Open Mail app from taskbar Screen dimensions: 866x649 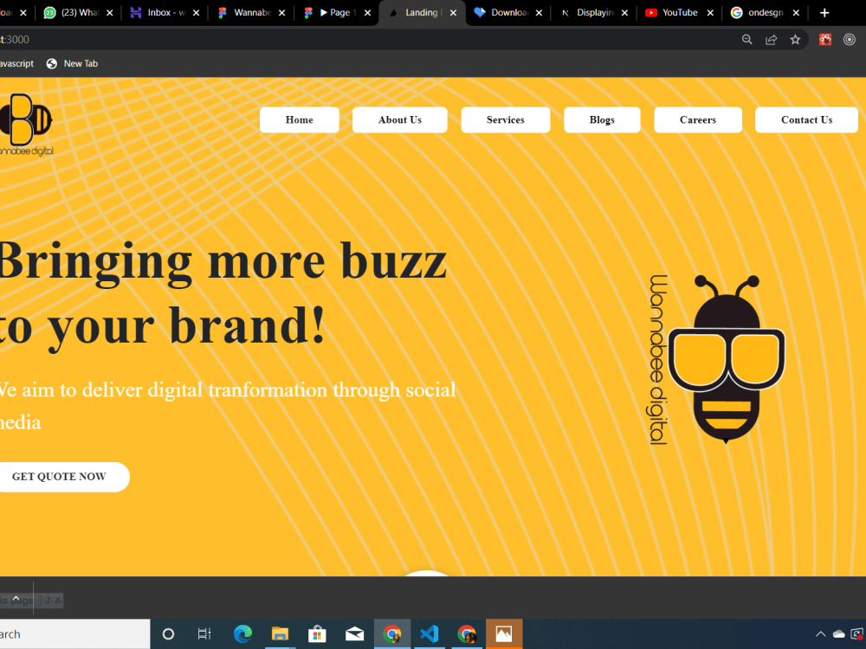click(354, 634)
